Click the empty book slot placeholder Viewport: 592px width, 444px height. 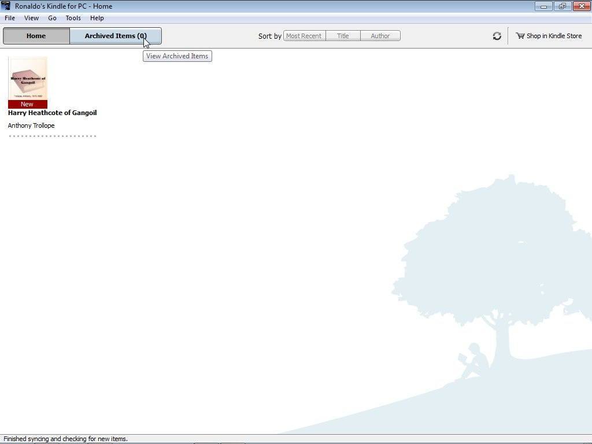(52, 136)
